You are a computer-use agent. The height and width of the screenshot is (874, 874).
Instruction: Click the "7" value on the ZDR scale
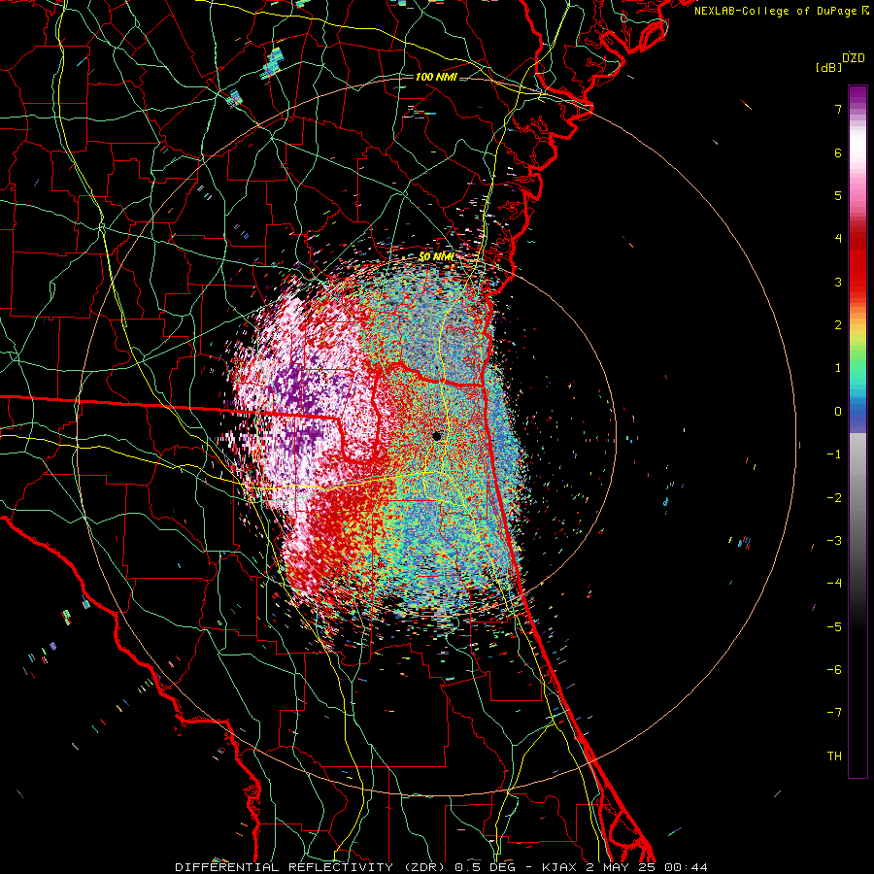[838, 109]
